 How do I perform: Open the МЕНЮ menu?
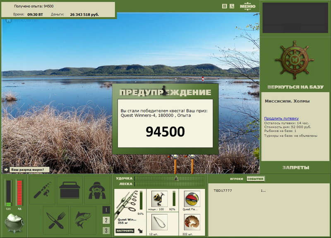tap(247, 6)
